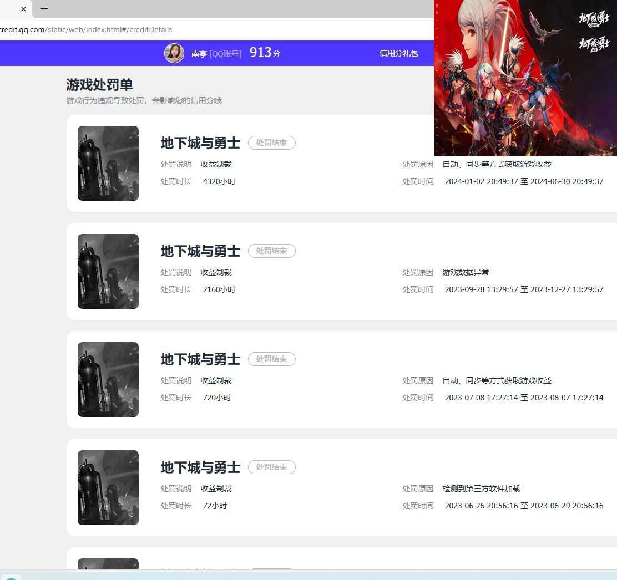This screenshot has height=580, width=617.
Task: Click 地下城与勇士 title in the 720小时 card
Action: pyautogui.click(x=200, y=359)
